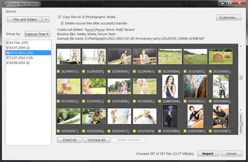Toggle yellow checkbox of 1633h0031.j

click(x=58, y=101)
